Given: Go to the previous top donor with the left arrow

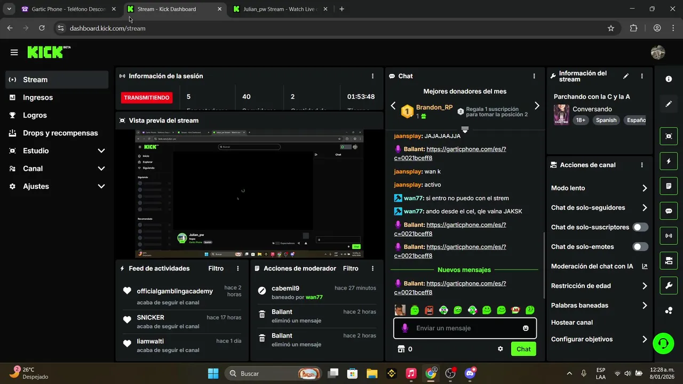Looking at the screenshot, I should pos(393,106).
